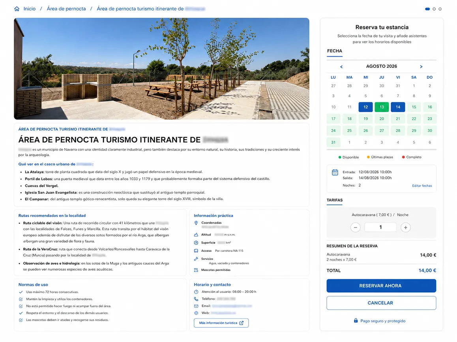Viewport: 457px width, 342px height.
Task: Pick August 20 in the calendar
Action: coord(382,119)
